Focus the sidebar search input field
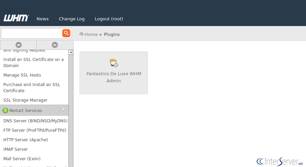306x167 pixels. click(31, 34)
